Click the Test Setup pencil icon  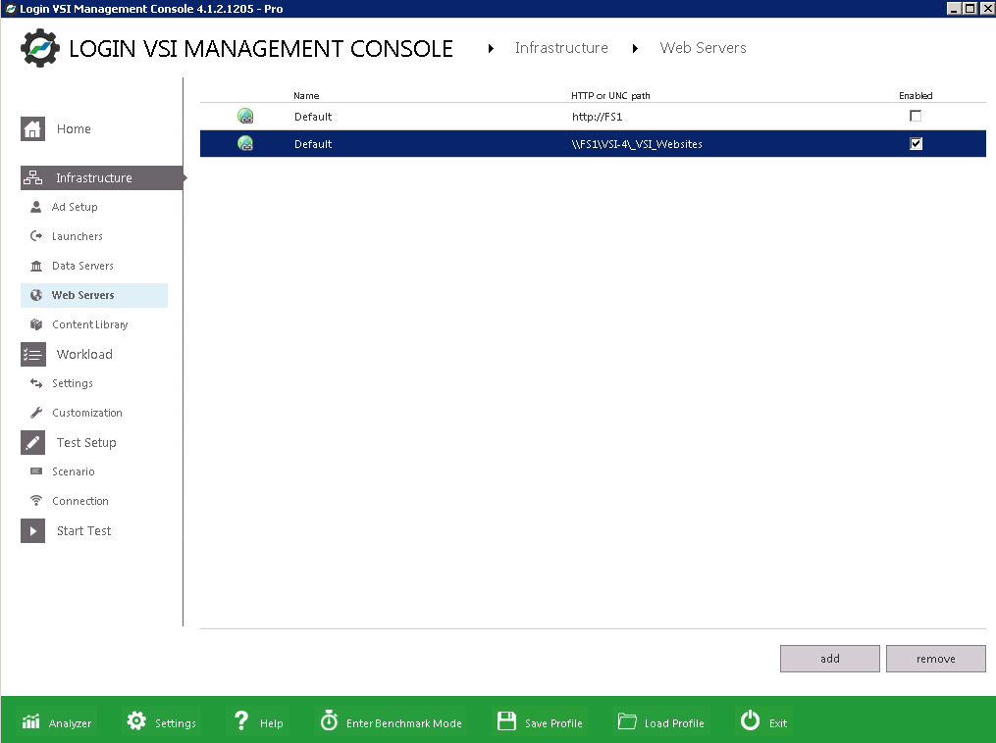(32, 442)
